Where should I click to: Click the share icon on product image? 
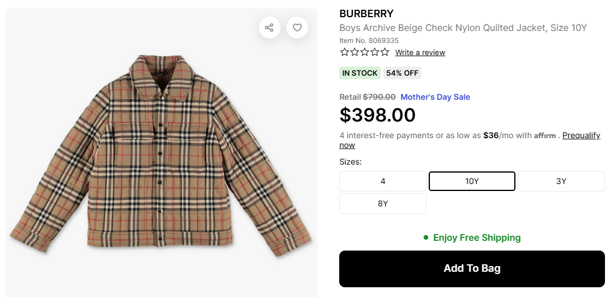269,28
